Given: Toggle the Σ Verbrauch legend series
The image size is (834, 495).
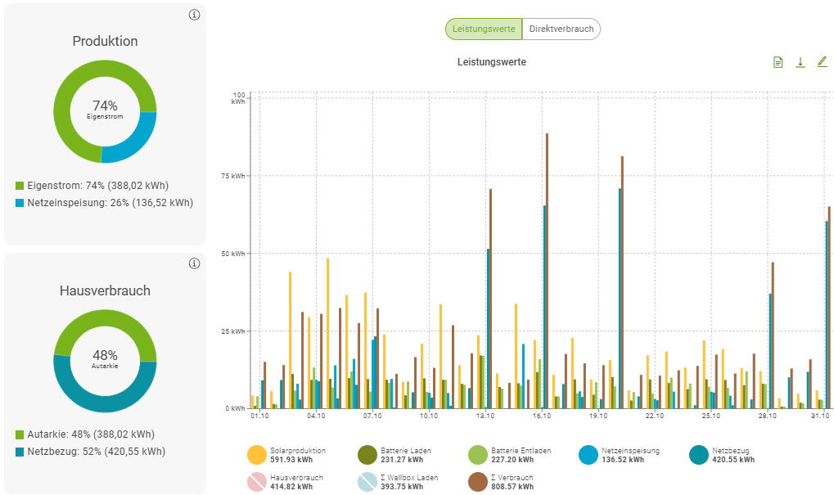Looking at the screenshot, I should 478,482.
